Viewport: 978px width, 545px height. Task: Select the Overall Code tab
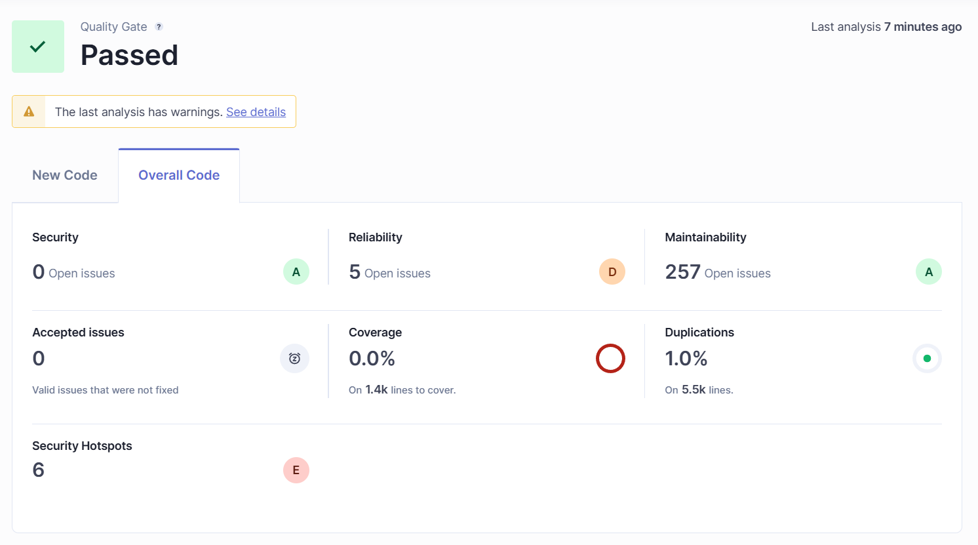179,175
